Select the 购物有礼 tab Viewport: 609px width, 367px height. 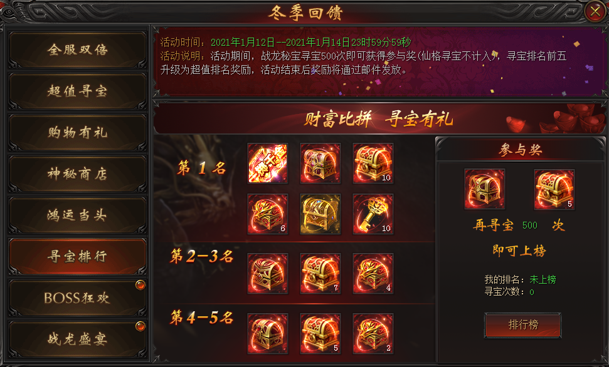click(77, 133)
